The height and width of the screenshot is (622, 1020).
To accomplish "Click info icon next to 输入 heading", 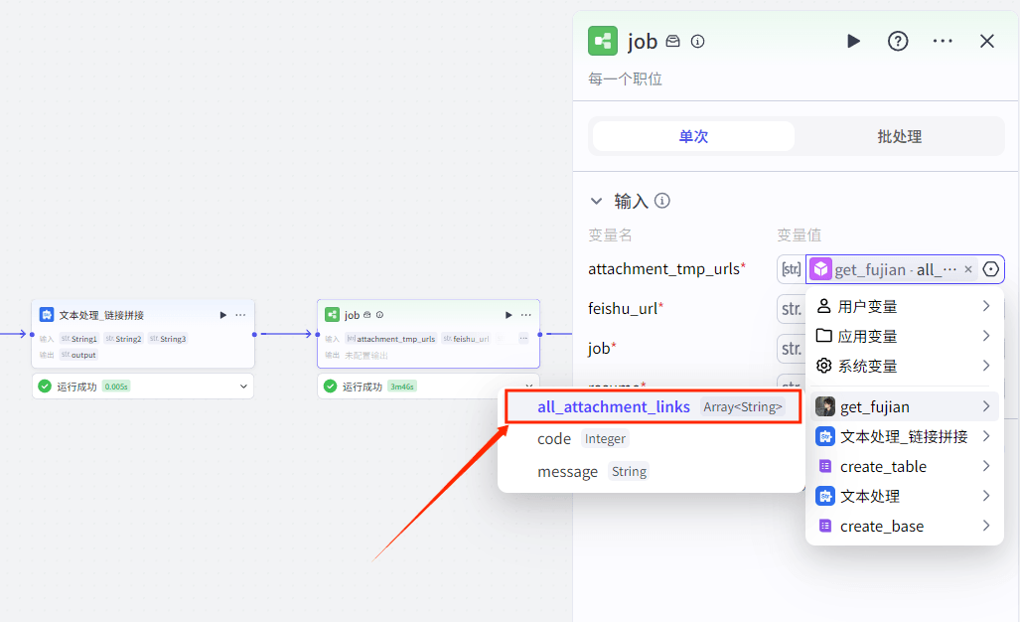I will coord(662,201).
